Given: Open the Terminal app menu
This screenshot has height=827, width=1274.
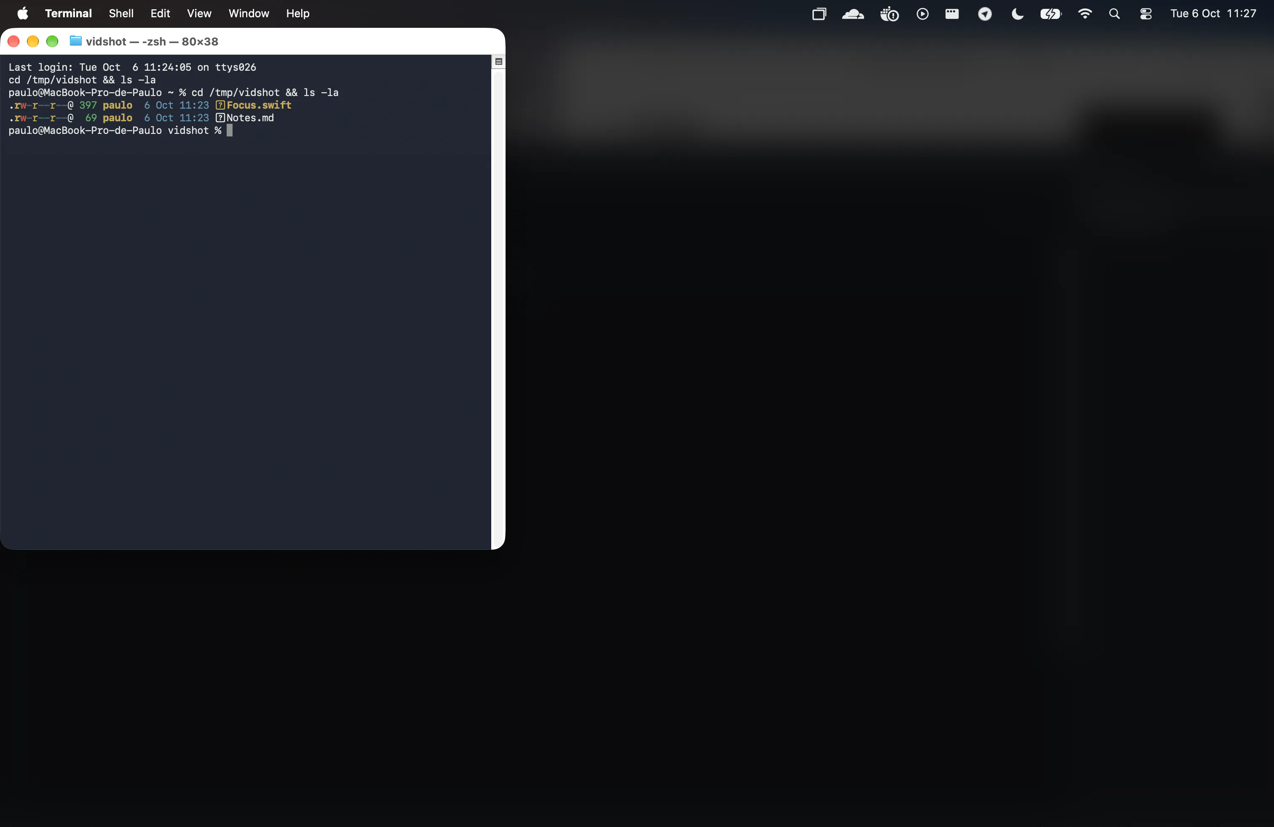Looking at the screenshot, I should click(x=68, y=13).
